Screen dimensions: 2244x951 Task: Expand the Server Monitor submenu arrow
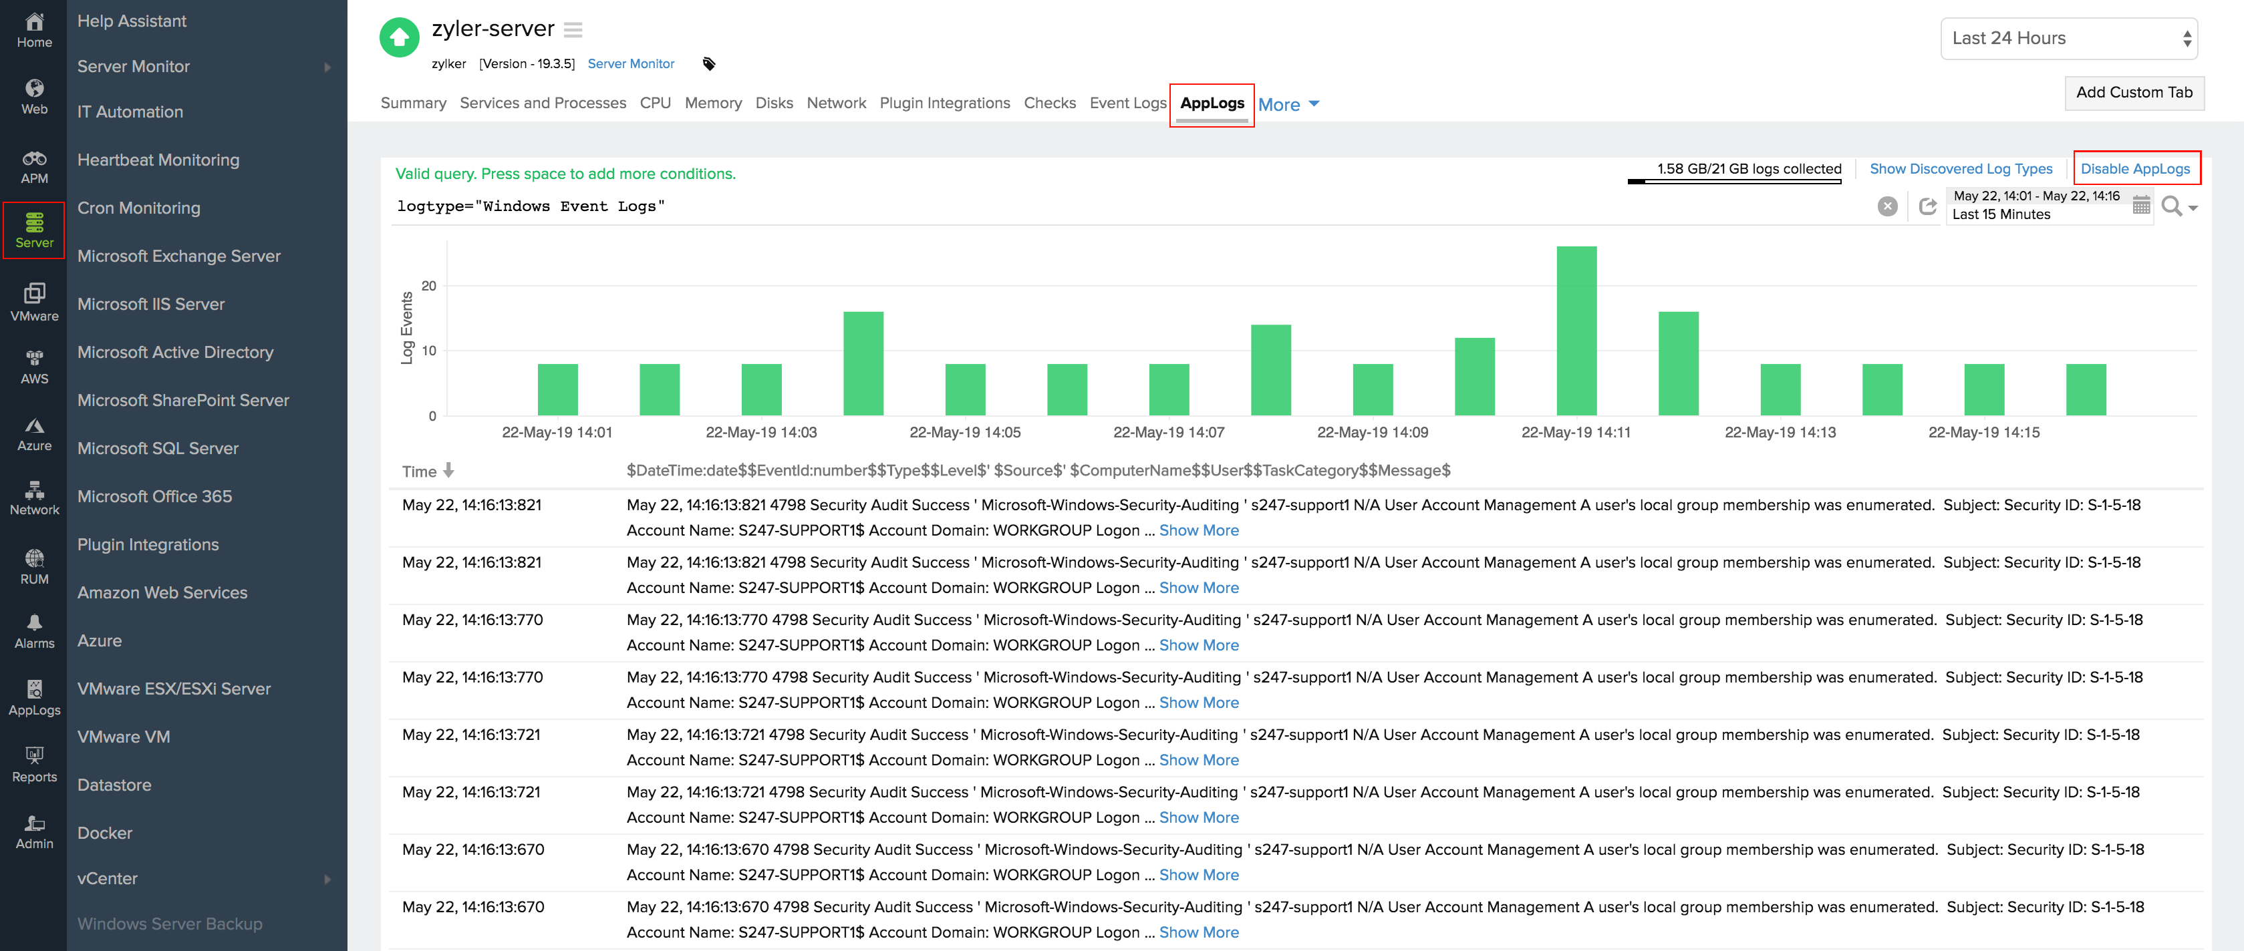coord(327,67)
